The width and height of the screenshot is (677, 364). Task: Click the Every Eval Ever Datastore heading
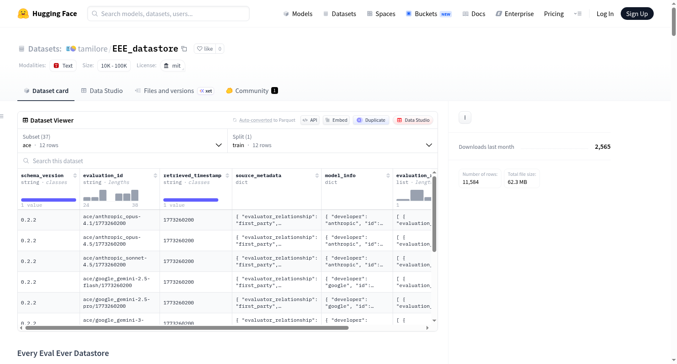[63, 353]
